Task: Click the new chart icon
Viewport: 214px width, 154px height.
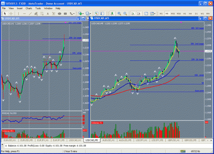Action: point(80,13)
